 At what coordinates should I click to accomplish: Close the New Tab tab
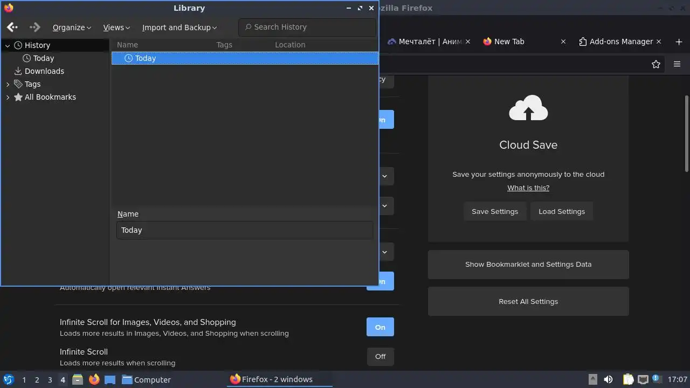pyautogui.click(x=563, y=41)
